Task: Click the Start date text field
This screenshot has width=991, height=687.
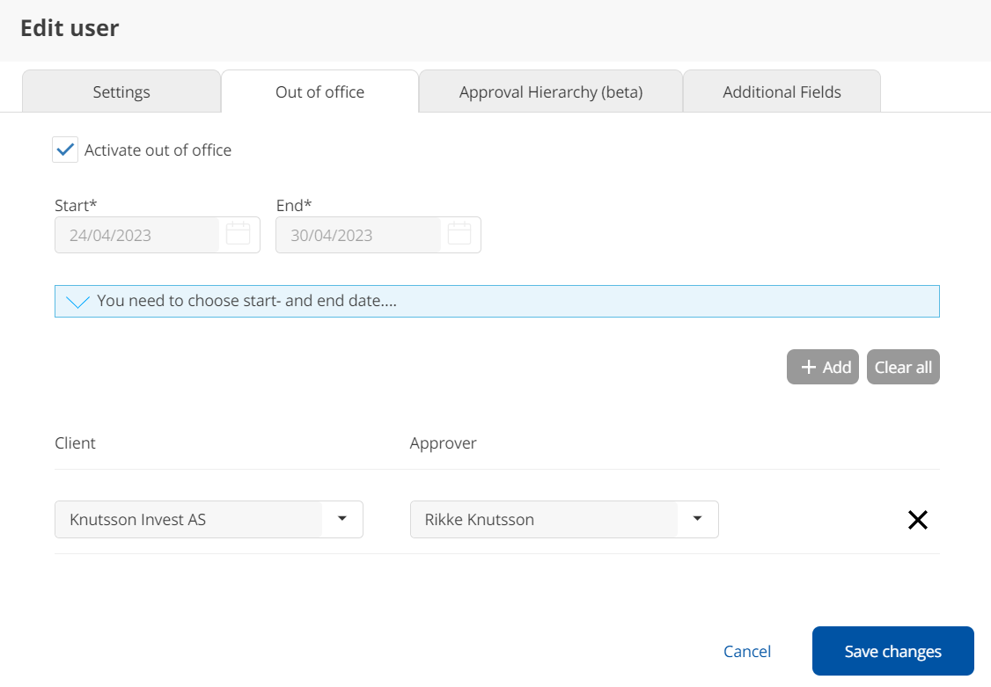Action: (x=136, y=236)
